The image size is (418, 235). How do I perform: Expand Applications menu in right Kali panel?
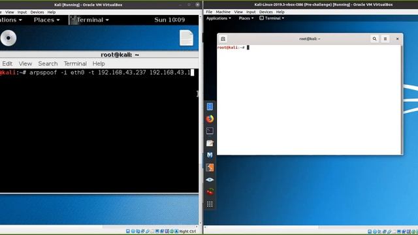pyautogui.click(x=219, y=18)
